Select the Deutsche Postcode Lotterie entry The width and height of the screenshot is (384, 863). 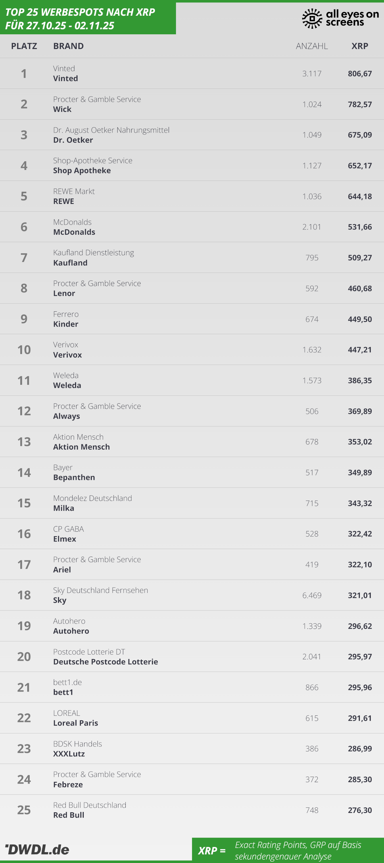[106, 662]
